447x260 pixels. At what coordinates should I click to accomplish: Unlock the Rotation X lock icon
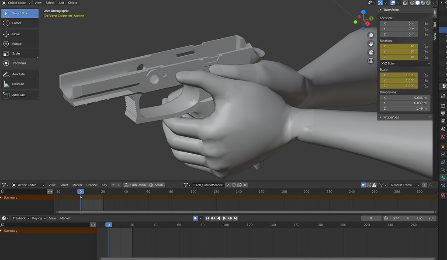point(426,46)
